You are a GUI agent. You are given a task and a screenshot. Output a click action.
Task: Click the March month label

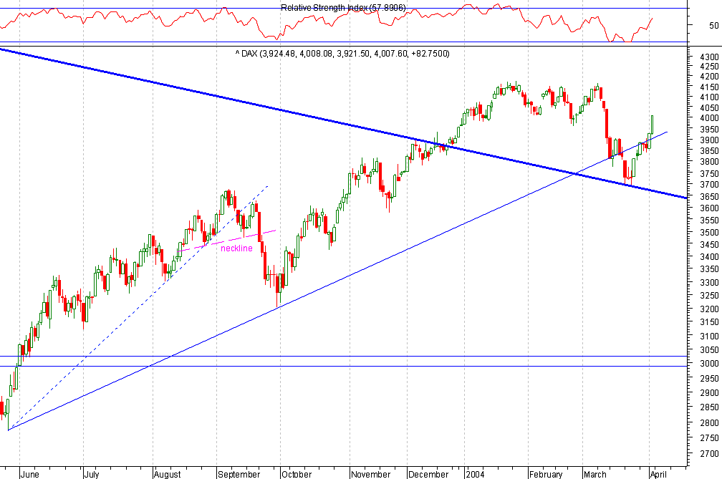[595, 475]
